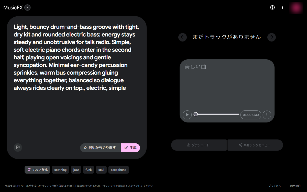Go to previous track with left arrow
This screenshot has width=307, height=192.
pyautogui.click(x=182, y=37)
